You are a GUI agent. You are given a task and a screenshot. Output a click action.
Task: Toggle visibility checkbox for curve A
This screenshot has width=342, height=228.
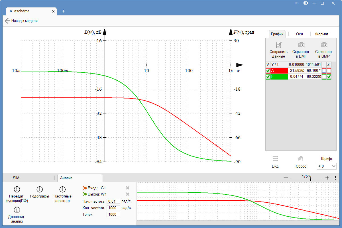point(268,71)
